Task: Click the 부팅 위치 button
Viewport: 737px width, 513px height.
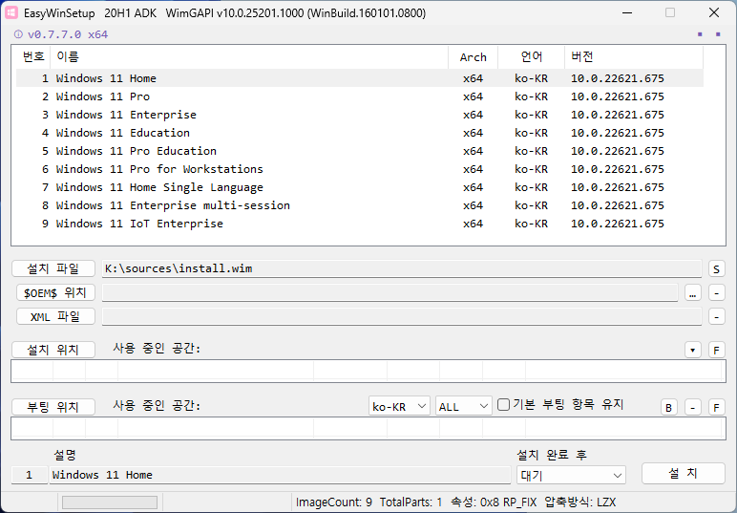Action: point(53,407)
